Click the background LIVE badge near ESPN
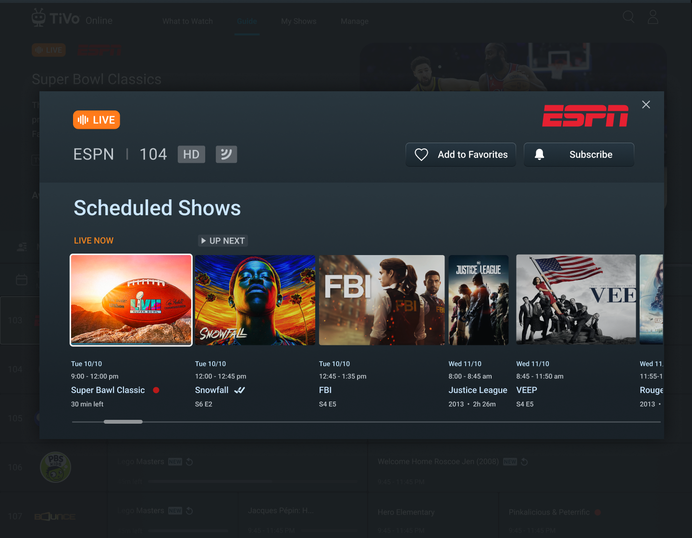 pyautogui.click(x=49, y=50)
